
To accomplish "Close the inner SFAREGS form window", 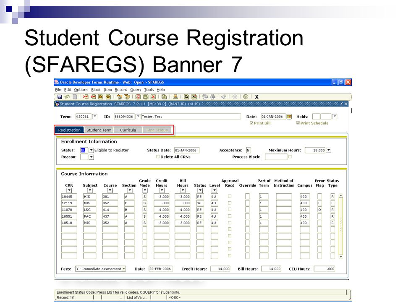I will tap(346, 104).
